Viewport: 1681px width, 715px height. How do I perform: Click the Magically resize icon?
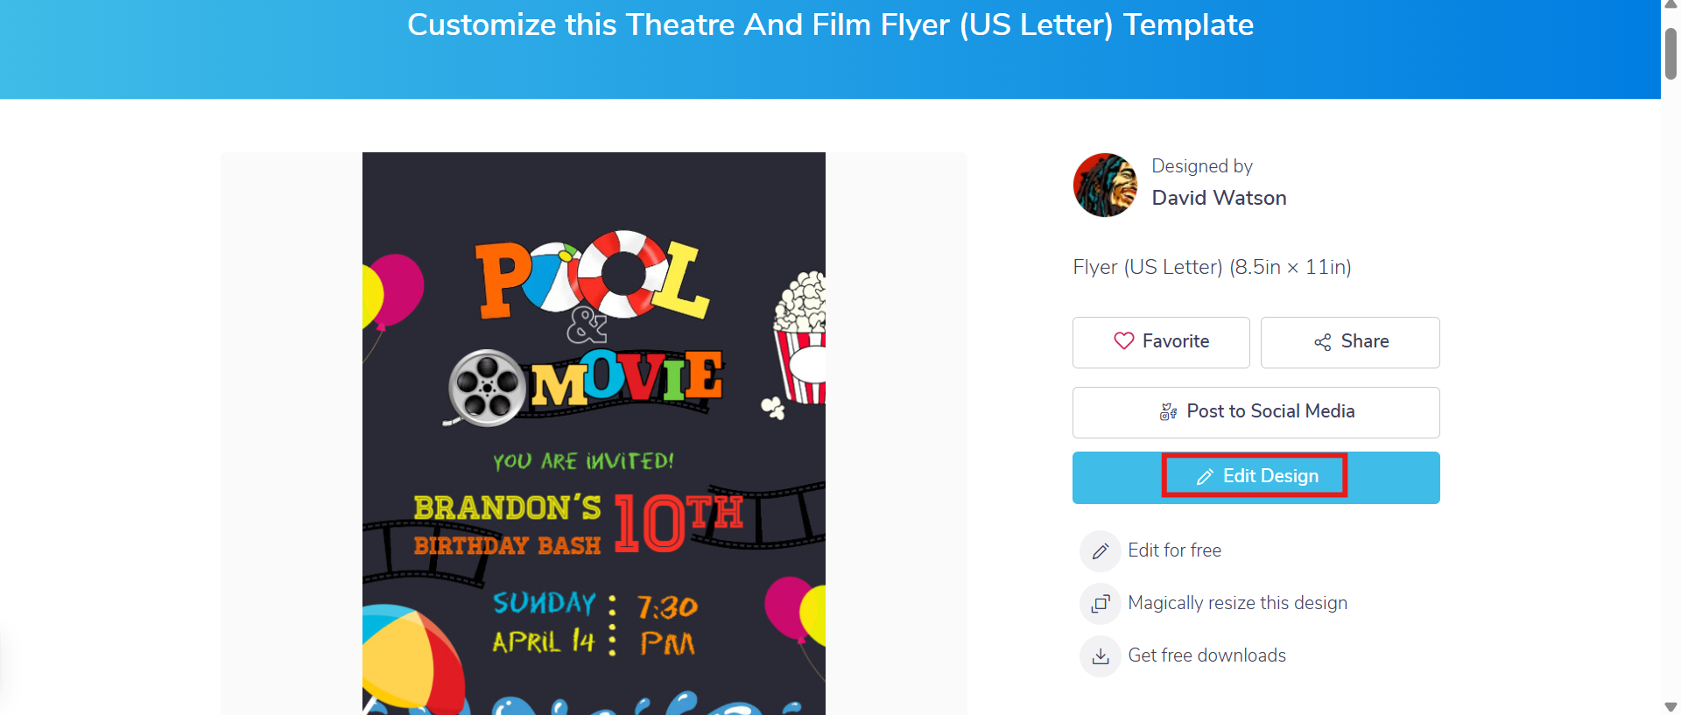click(x=1101, y=604)
